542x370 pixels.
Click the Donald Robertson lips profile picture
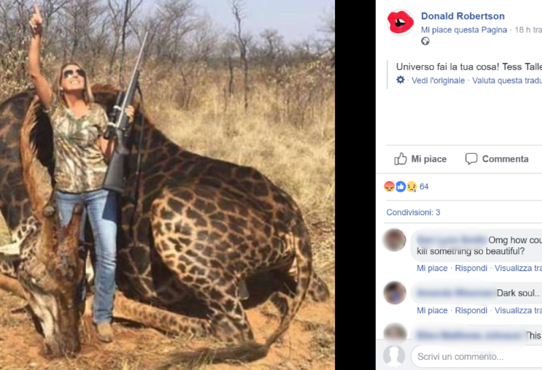pyautogui.click(x=401, y=22)
